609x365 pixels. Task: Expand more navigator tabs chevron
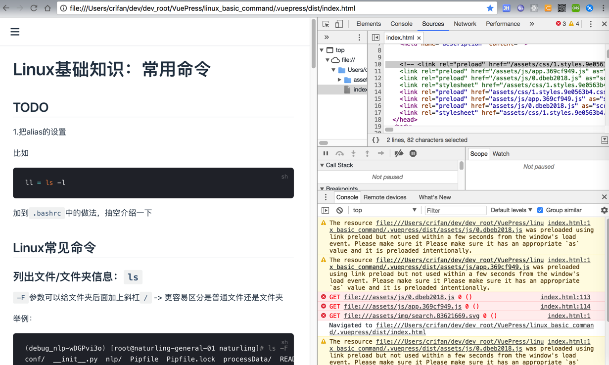click(x=327, y=38)
